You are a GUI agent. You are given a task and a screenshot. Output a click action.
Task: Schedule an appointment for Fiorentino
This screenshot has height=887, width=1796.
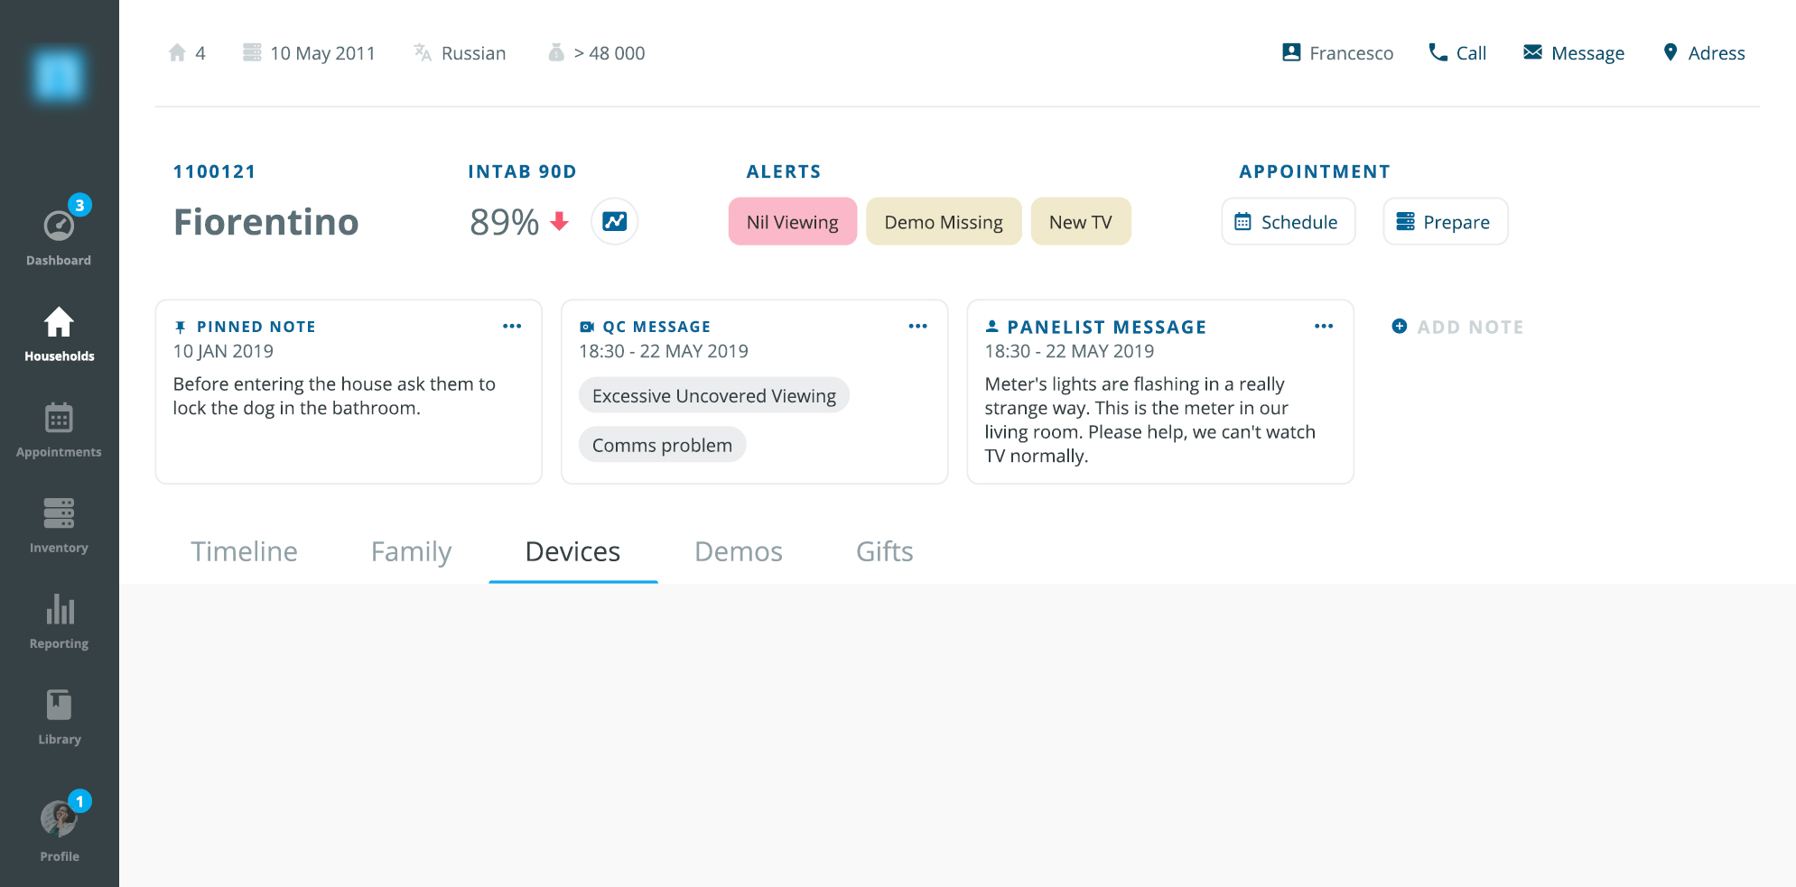[x=1288, y=221]
